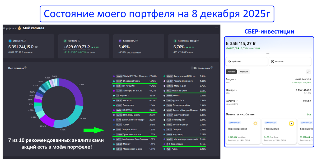Open the Корп центр dividend card
Screen dimensions: 317x162
305,132
